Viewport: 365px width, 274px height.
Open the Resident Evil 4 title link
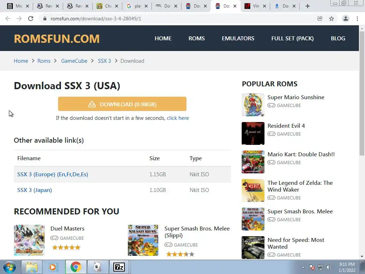[x=286, y=126]
